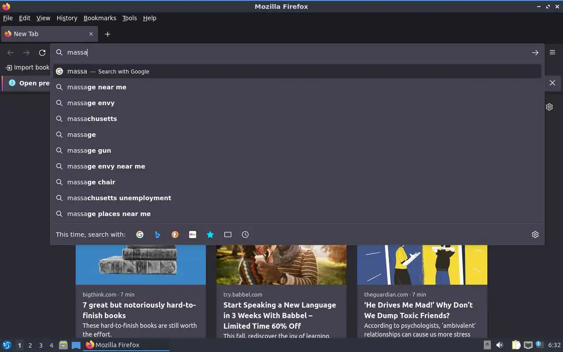Search with Google one-off engine icon

pyautogui.click(x=140, y=235)
